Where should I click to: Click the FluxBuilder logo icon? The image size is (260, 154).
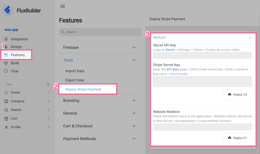tap(8, 11)
